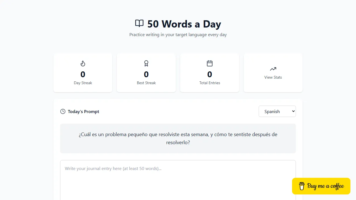
Task: Click the open book icon in the title
Action: pyautogui.click(x=139, y=23)
